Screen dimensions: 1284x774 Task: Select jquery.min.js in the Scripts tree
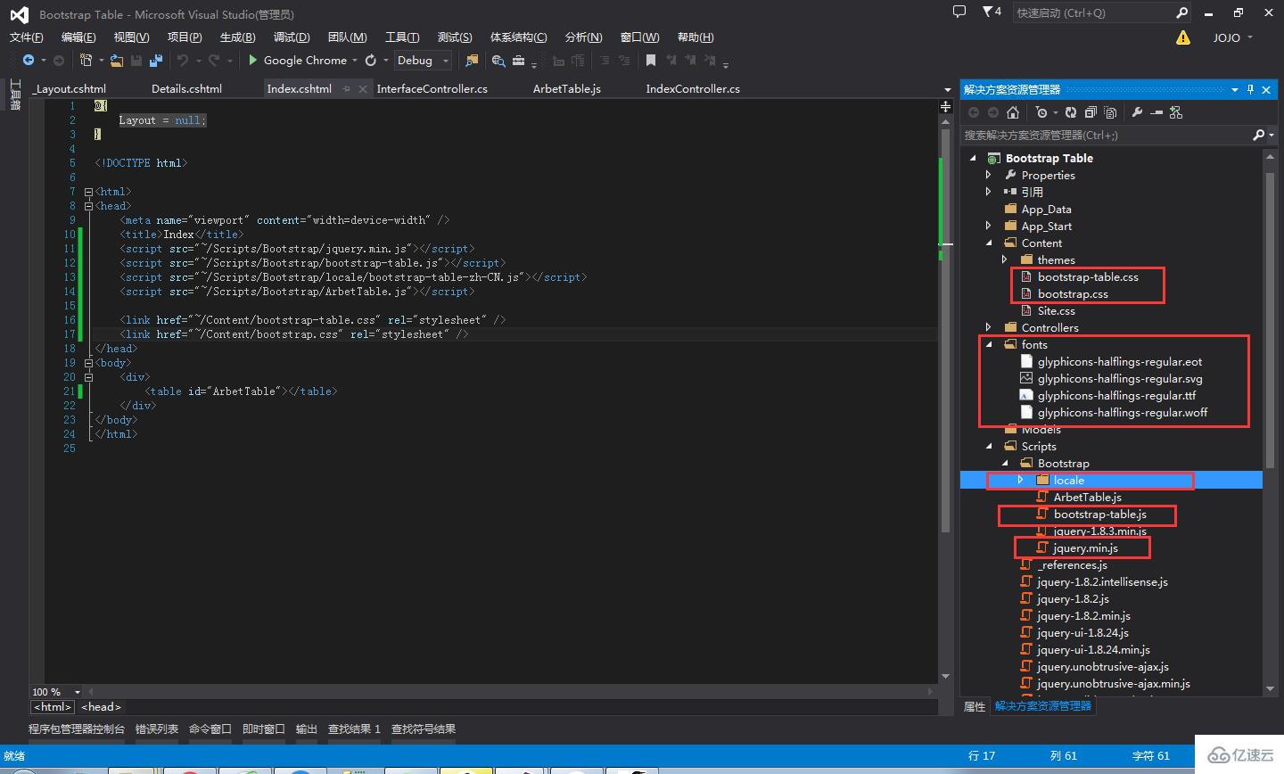click(x=1085, y=548)
